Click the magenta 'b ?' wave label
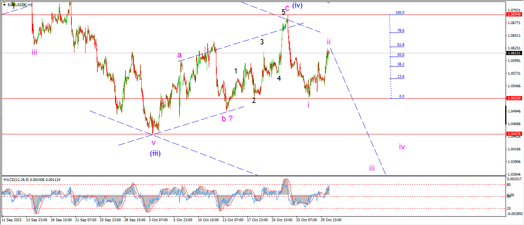This screenshot has height=225, width=524. 227,119
